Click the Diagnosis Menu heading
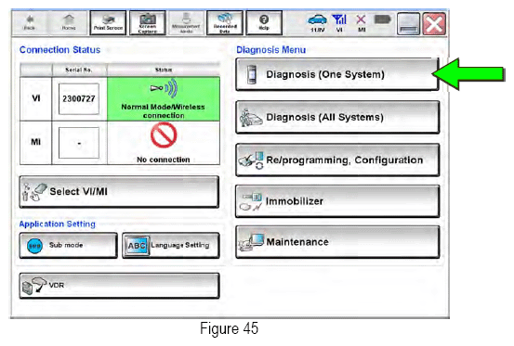The image size is (514, 346). [271, 50]
